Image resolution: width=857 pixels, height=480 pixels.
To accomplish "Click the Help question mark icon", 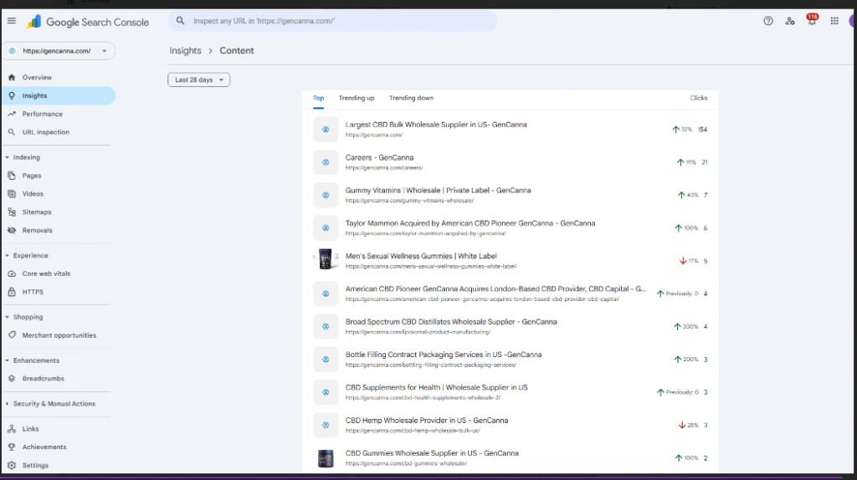I will point(768,21).
